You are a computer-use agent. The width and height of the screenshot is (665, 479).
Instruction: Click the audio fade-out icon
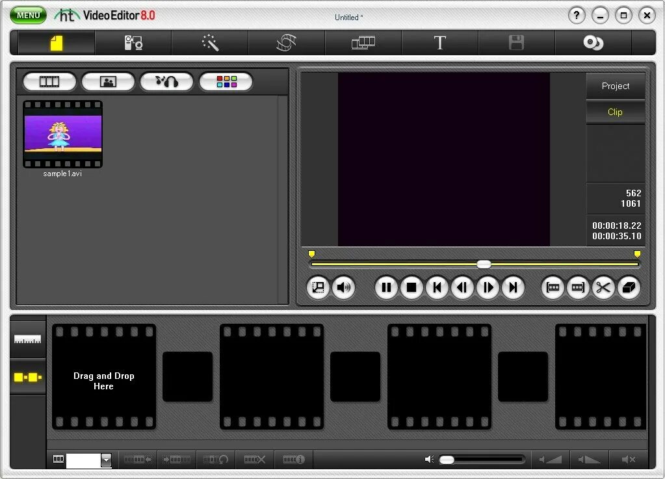point(589,460)
